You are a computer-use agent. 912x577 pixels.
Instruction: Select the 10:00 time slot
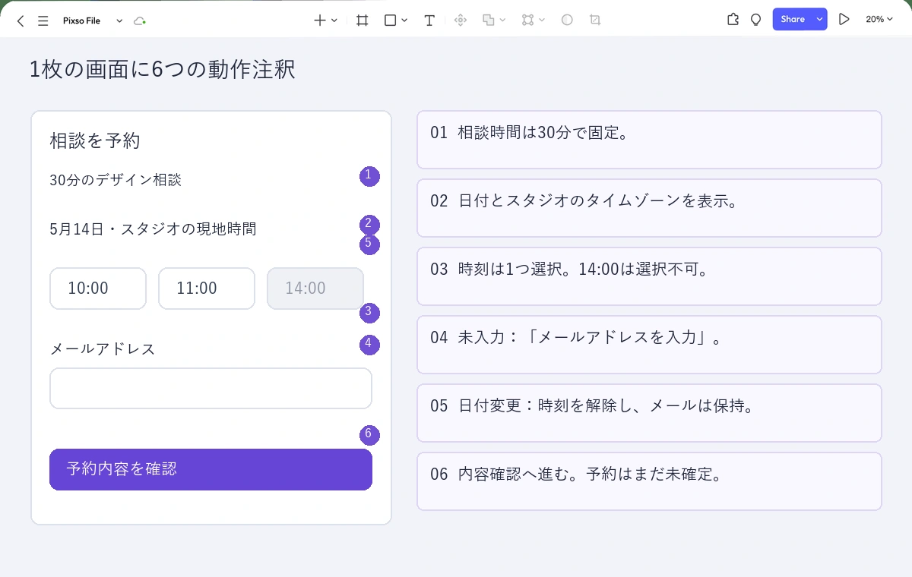[x=98, y=288]
